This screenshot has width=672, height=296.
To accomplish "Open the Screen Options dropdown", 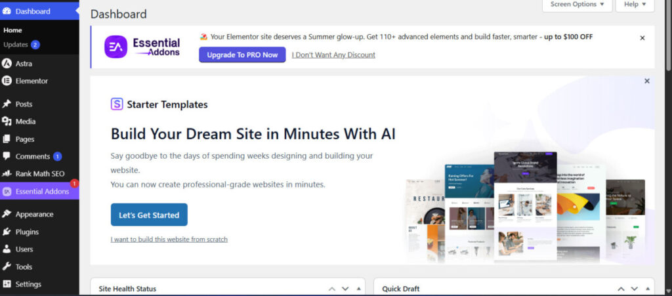I will coord(577,5).
